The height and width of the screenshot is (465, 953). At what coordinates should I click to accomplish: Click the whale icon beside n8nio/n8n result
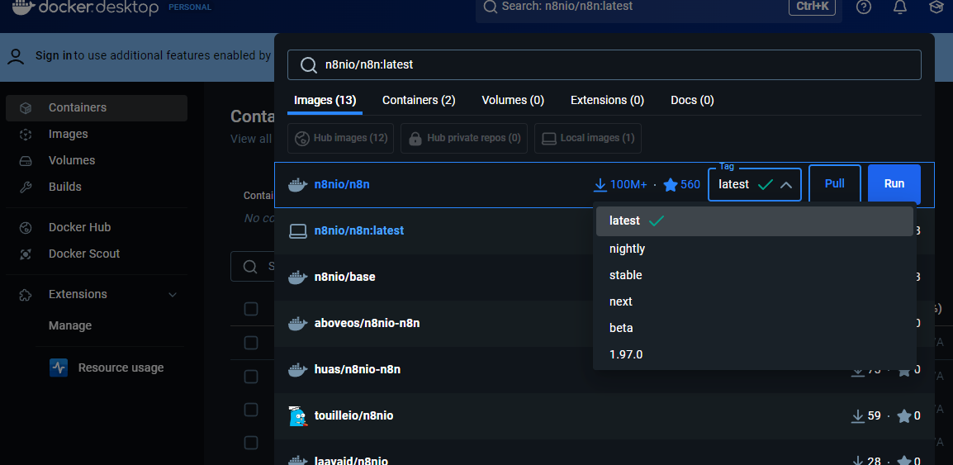pos(297,184)
